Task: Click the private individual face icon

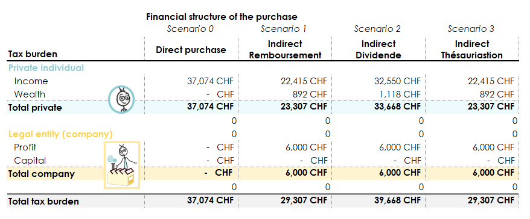Action: (x=121, y=99)
